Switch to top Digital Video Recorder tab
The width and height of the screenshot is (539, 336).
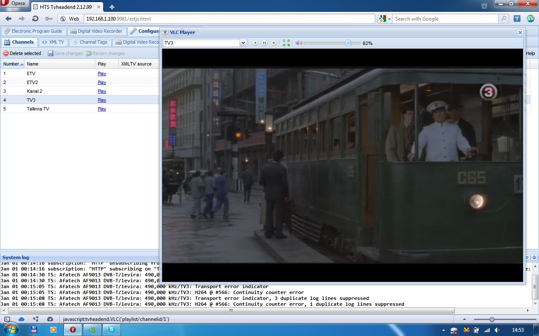click(96, 31)
